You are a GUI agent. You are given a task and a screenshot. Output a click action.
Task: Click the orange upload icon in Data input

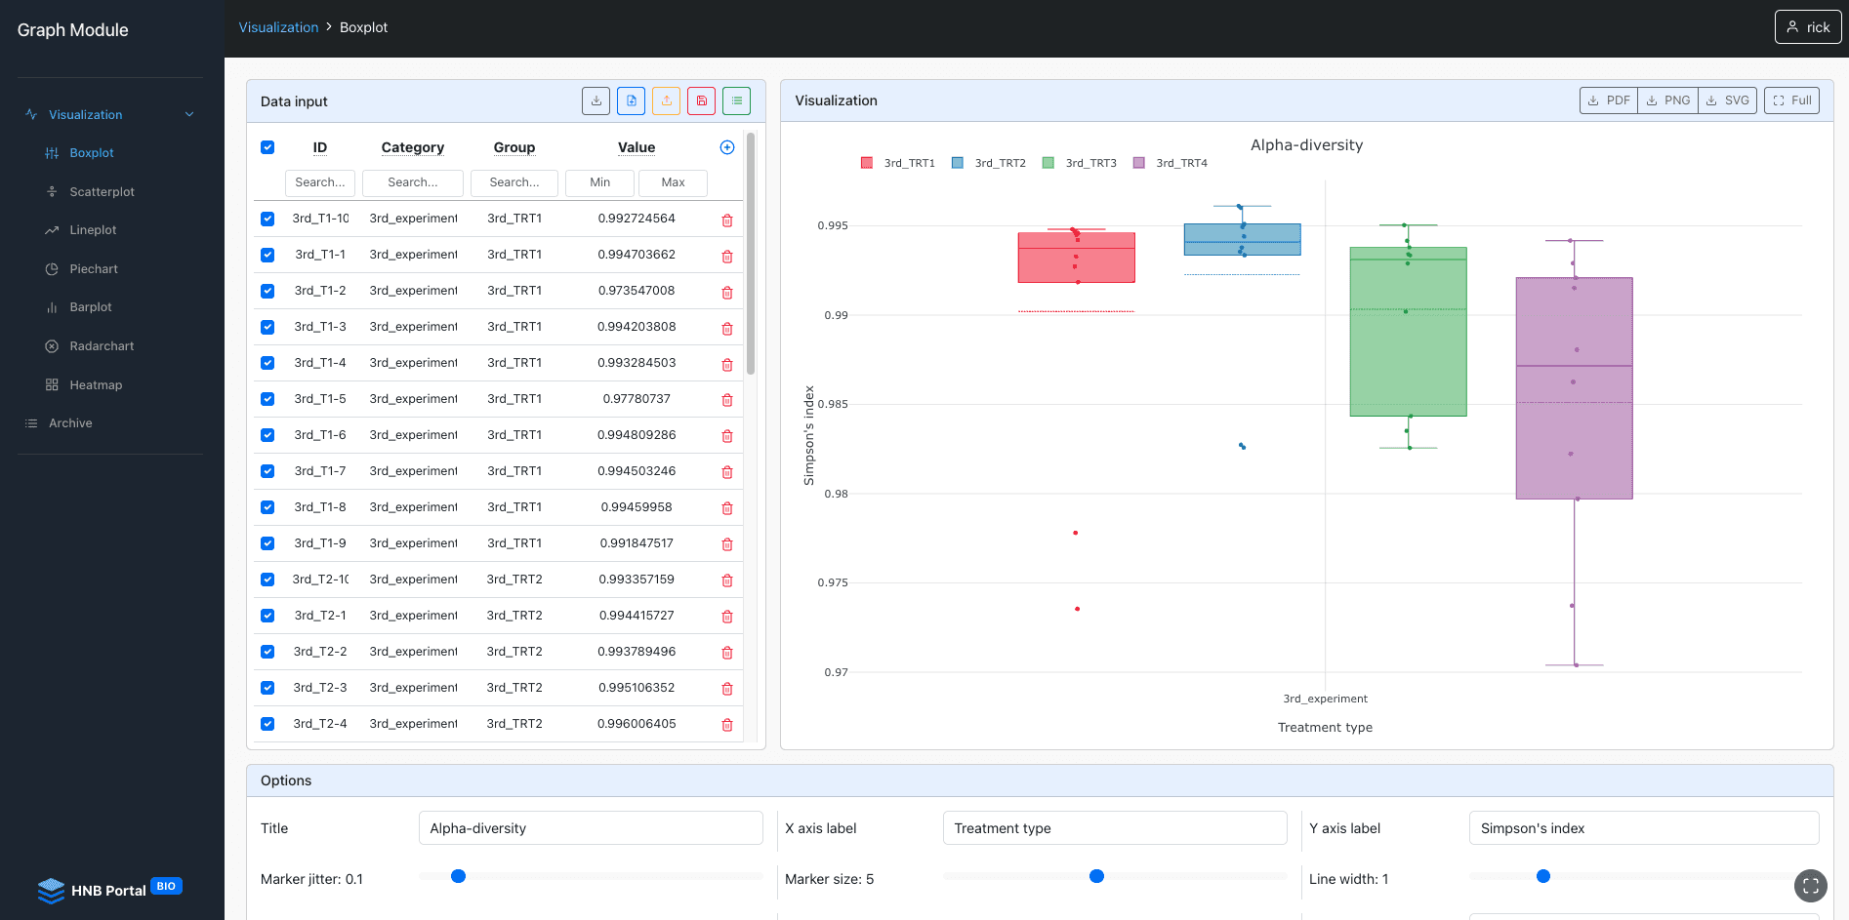pos(666,100)
